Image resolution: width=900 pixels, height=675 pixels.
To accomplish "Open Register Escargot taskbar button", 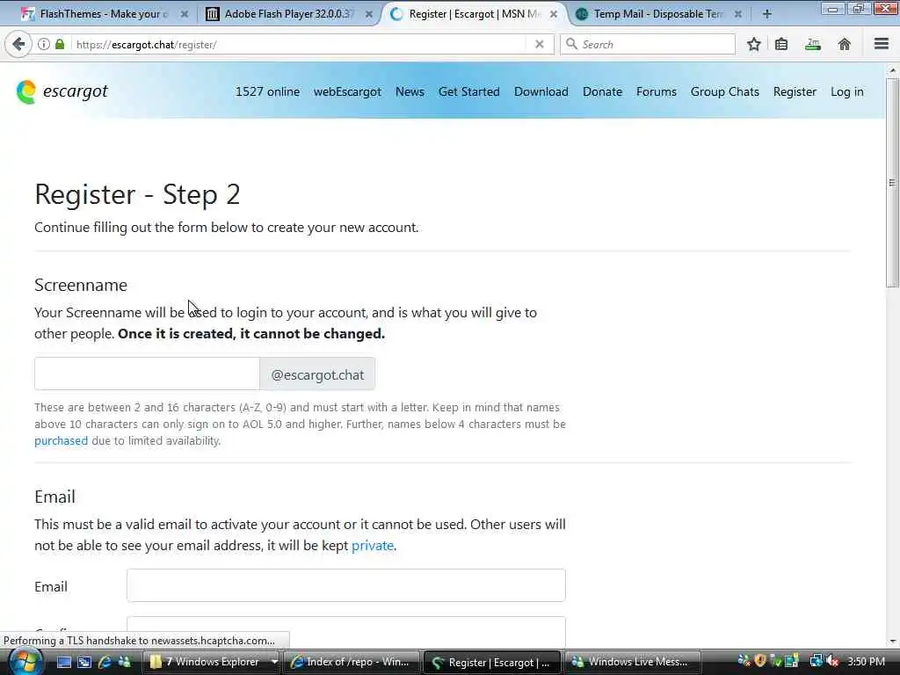I will (x=493, y=662).
